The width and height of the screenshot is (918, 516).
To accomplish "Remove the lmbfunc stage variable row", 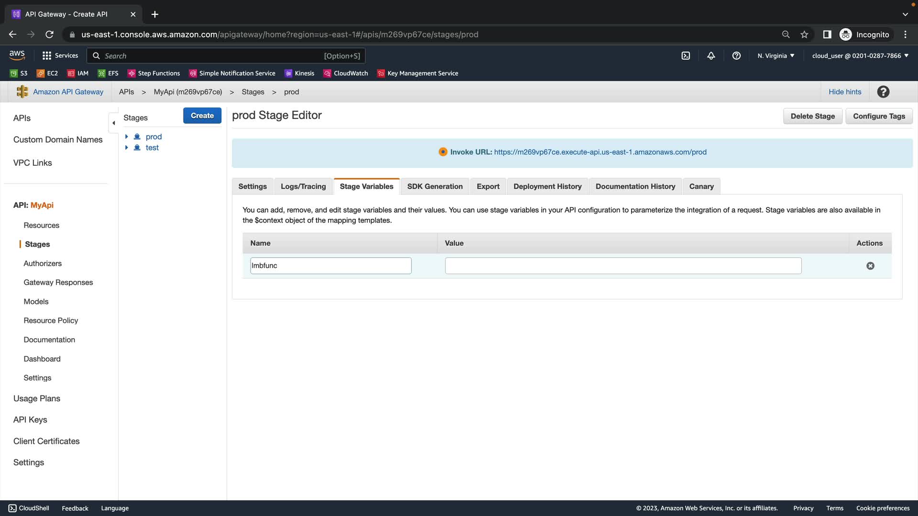I will tap(870, 266).
